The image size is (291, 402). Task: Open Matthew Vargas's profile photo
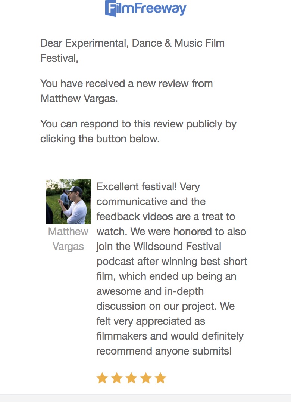[x=68, y=201]
